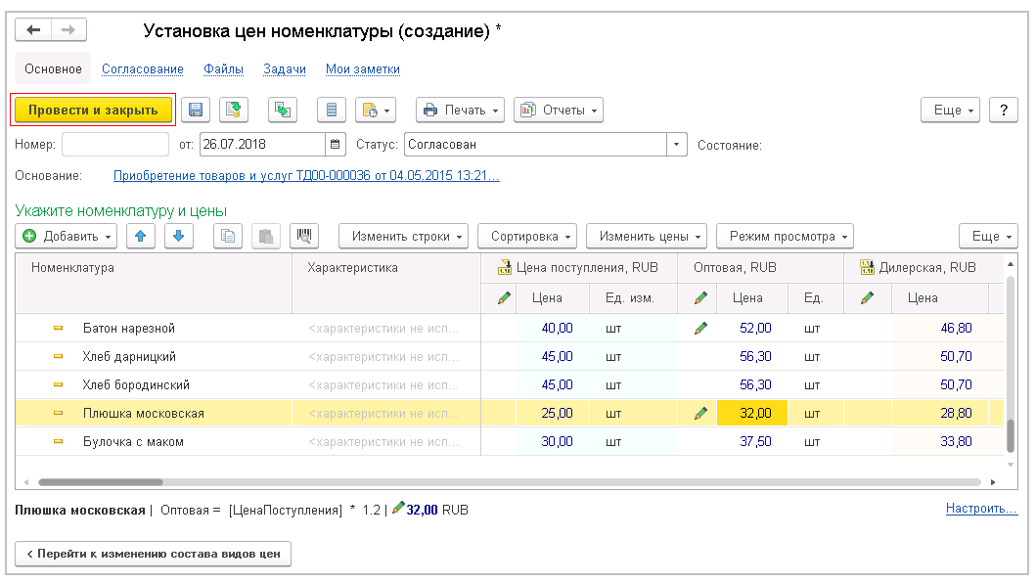The image size is (1036, 583).
Task: Open the Изменить строки dropdown
Action: pyautogui.click(x=404, y=236)
